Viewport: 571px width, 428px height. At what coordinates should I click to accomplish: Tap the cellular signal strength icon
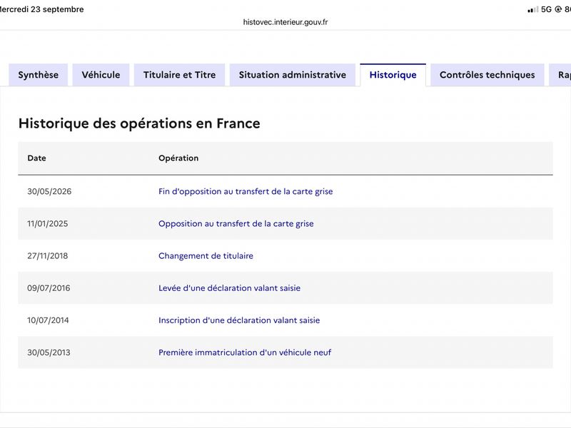532,10
